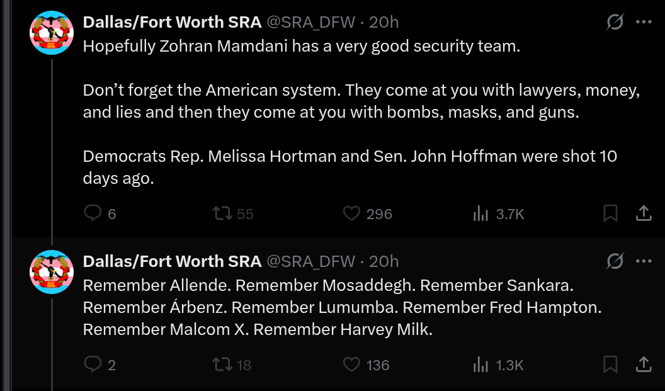Like the tweet with 136 likes
This screenshot has width=665, height=391.
coord(351,365)
